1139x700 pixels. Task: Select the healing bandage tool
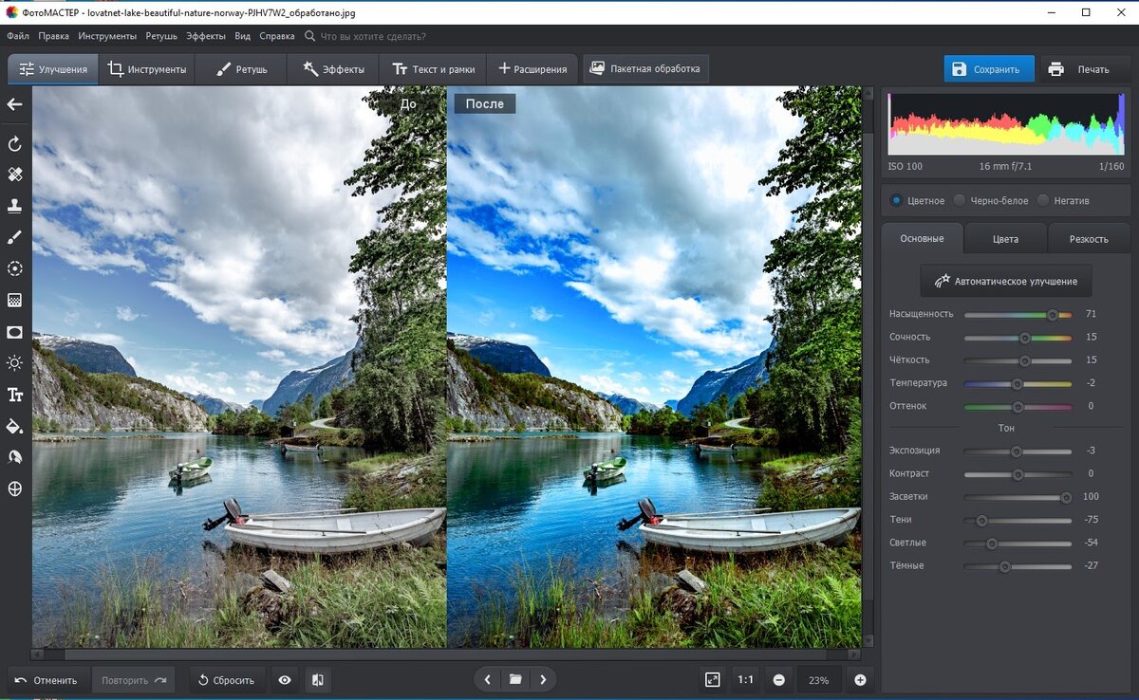[14, 175]
